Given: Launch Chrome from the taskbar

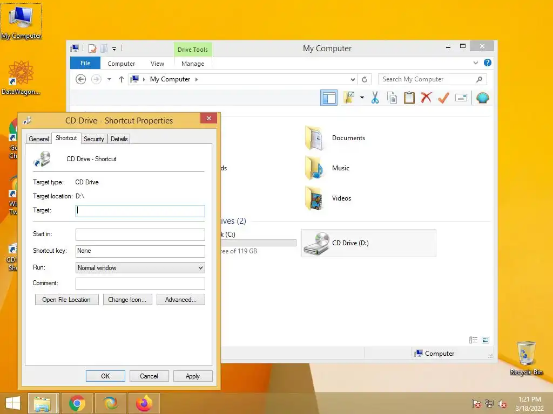Looking at the screenshot, I should coord(77,403).
